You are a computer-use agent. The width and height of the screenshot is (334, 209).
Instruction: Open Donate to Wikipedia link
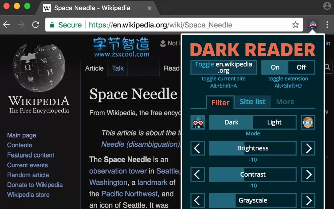click(35, 185)
